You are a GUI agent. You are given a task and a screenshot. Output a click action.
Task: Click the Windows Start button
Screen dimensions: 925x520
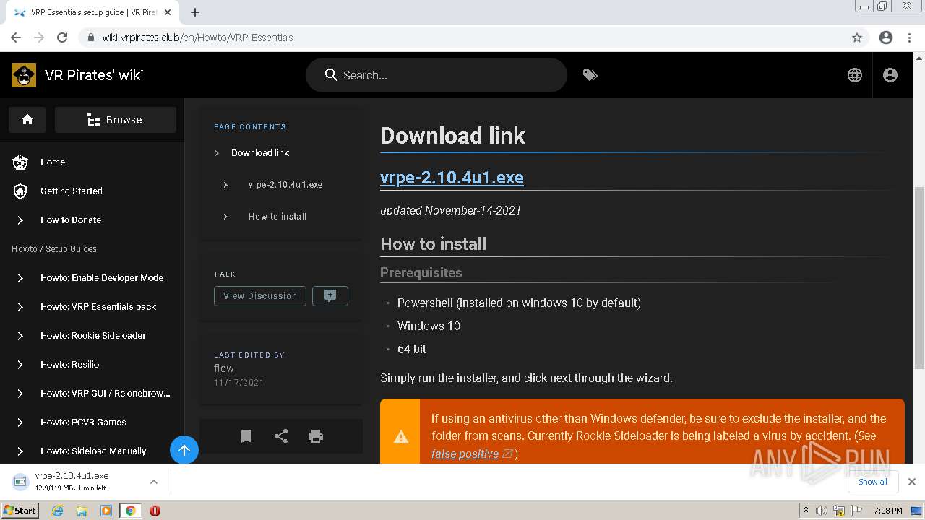point(20,511)
